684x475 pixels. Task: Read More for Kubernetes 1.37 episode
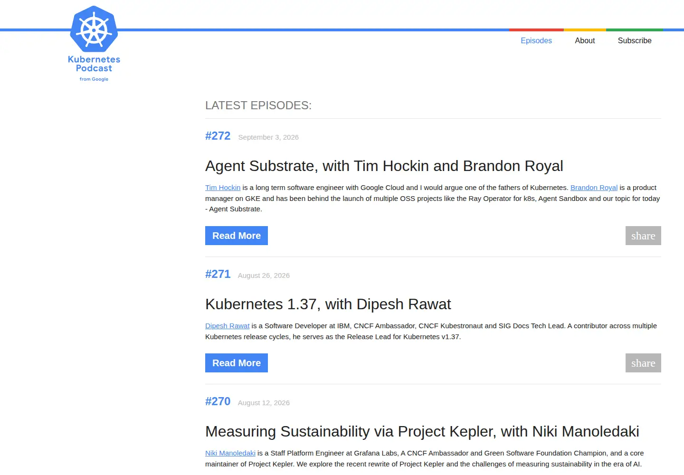pos(237,363)
